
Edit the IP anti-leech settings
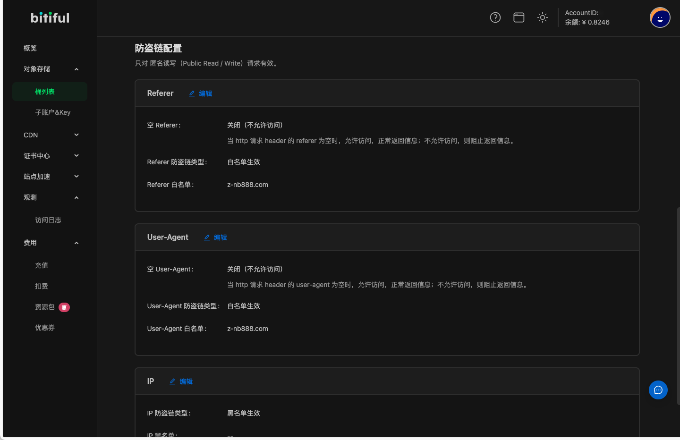(x=181, y=381)
